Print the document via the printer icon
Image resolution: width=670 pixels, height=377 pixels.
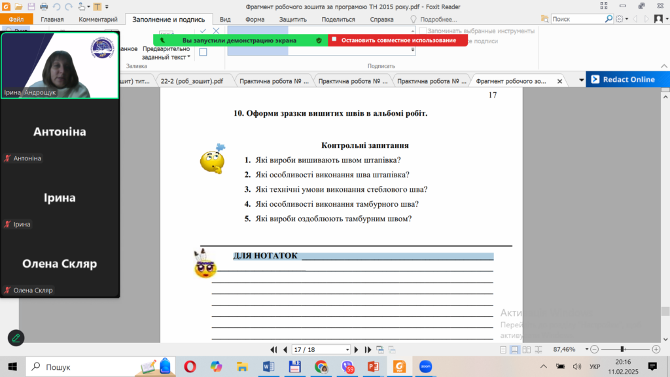click(44, 7)
